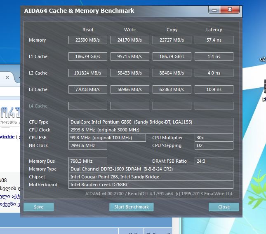Screen dimensions: 266x234
Task: Click Motherboard Intel Braiden Creek DZ68BC field
Action: [x=151, y=185]
